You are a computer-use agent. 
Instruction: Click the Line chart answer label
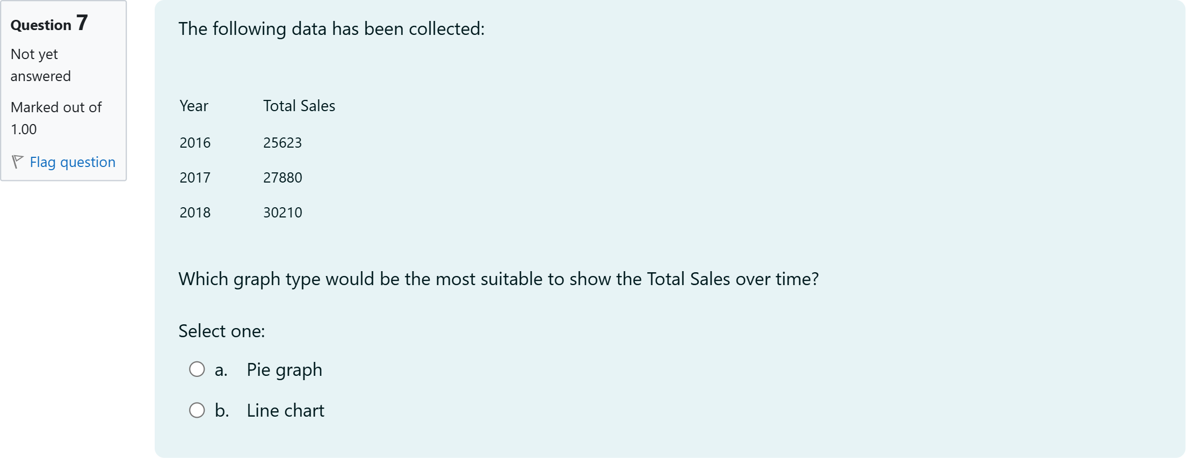(285, 411)
